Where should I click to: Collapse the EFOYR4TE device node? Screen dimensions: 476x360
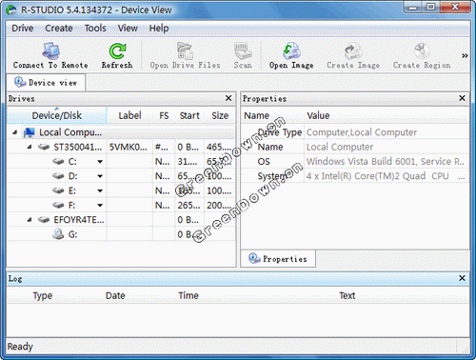click(30, 220)
